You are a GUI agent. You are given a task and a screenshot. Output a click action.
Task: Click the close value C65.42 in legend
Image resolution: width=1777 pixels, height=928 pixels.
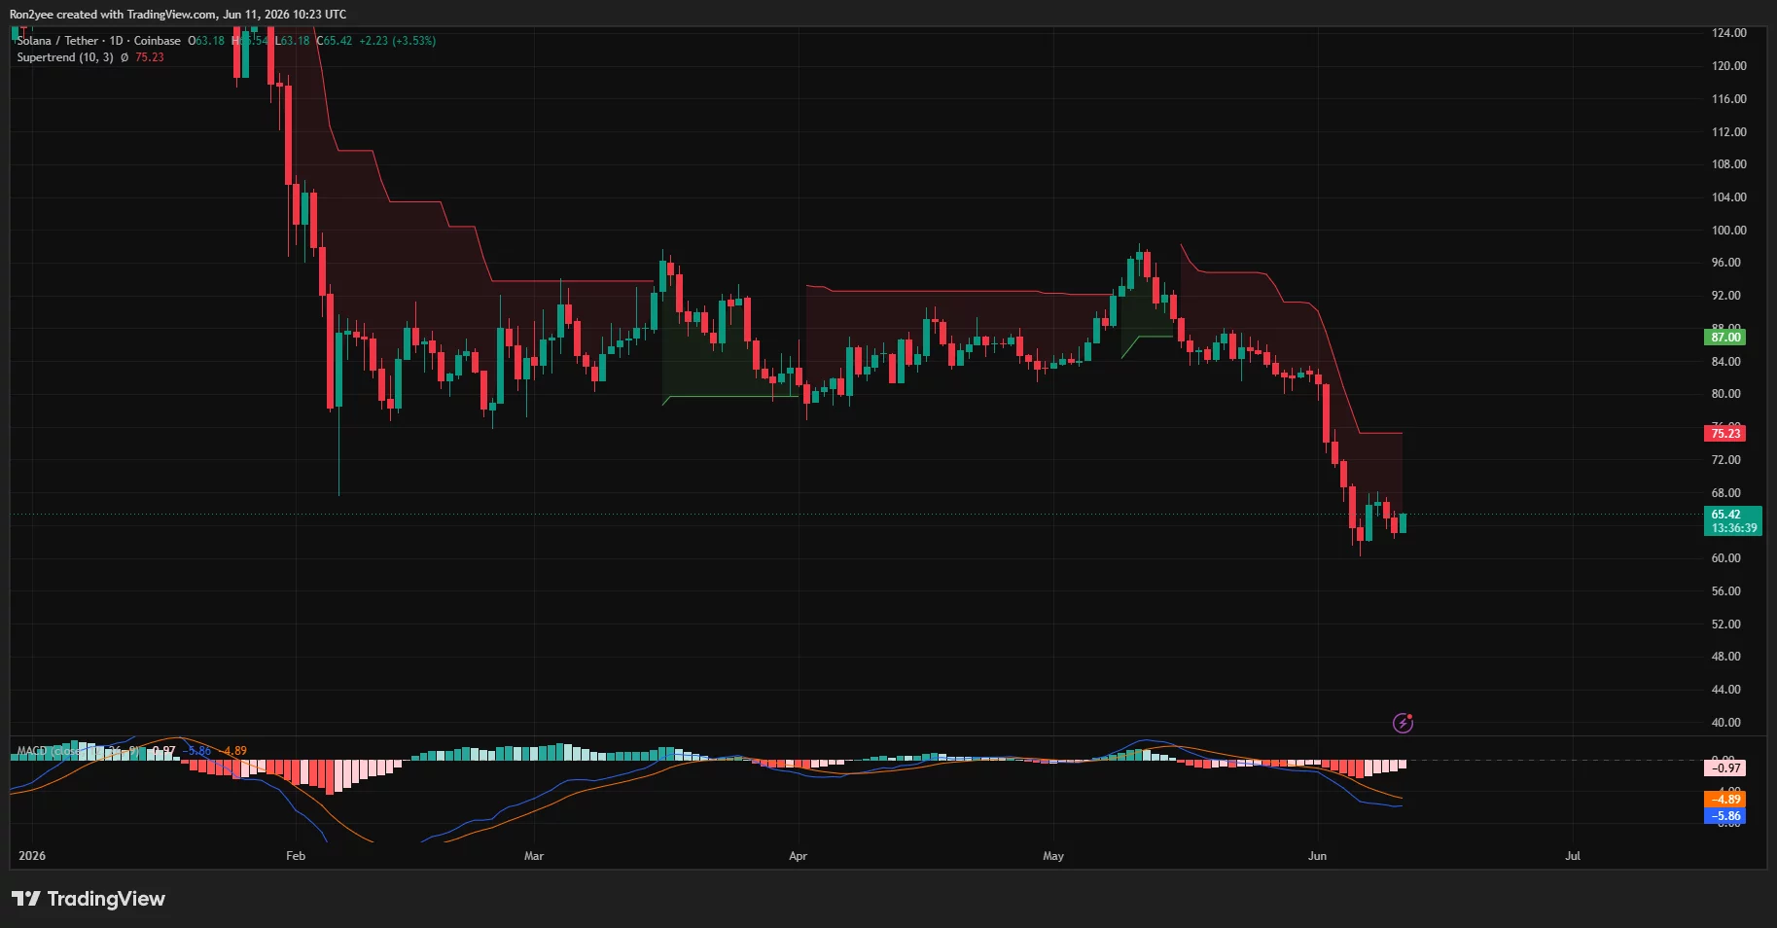click(x=335, y=41)
